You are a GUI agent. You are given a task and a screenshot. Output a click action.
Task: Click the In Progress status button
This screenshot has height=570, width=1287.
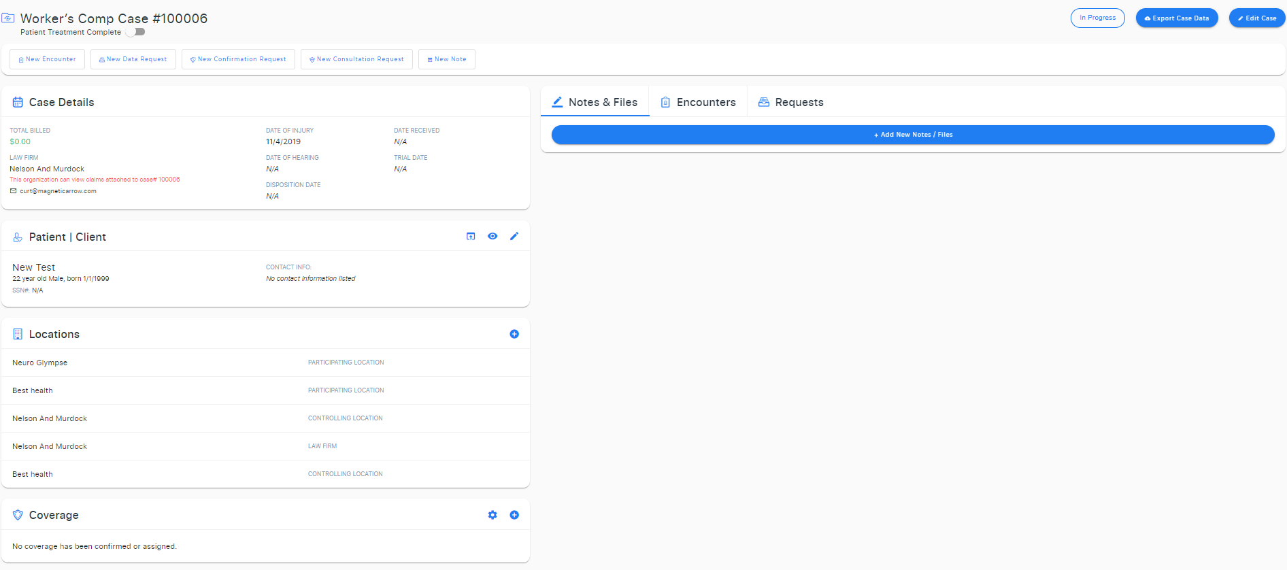point(1097,18)
